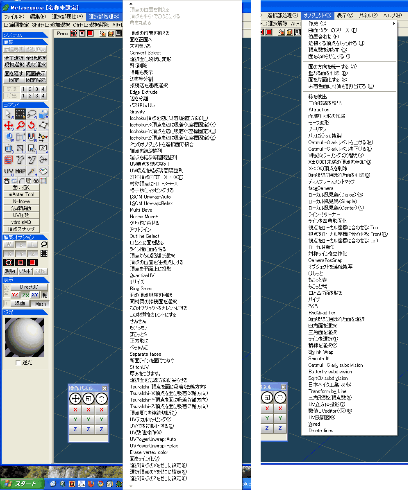Screen dimensions: 418x490
Task: Select the red Move tool (V)
Action: click(x=9, y=126)
